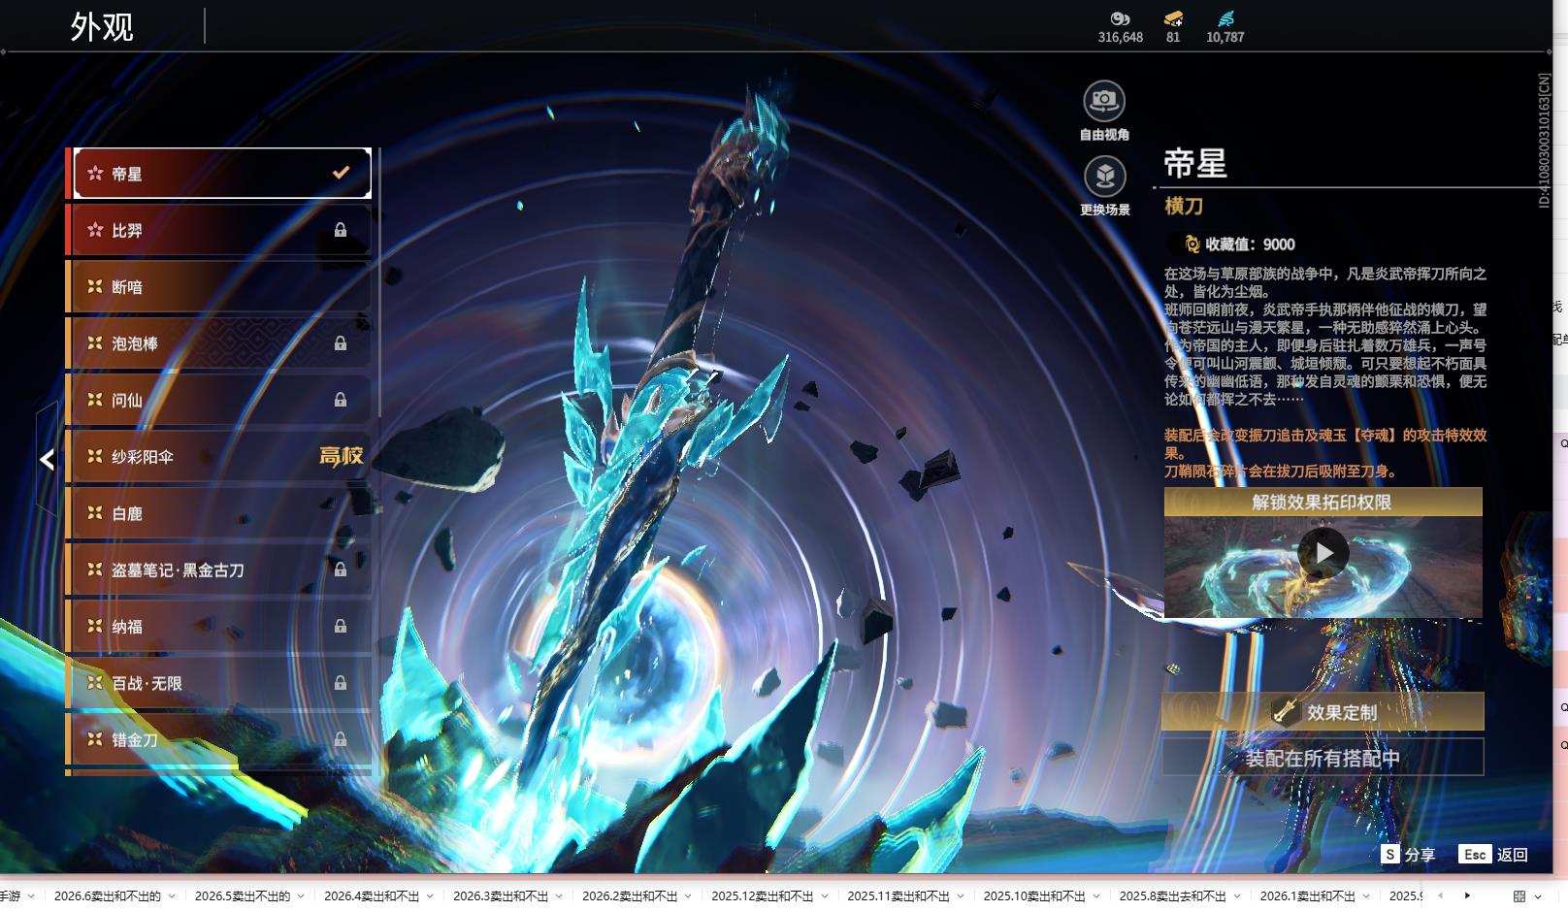Click the lock icon on 问仙

click(x=341, y=400)
